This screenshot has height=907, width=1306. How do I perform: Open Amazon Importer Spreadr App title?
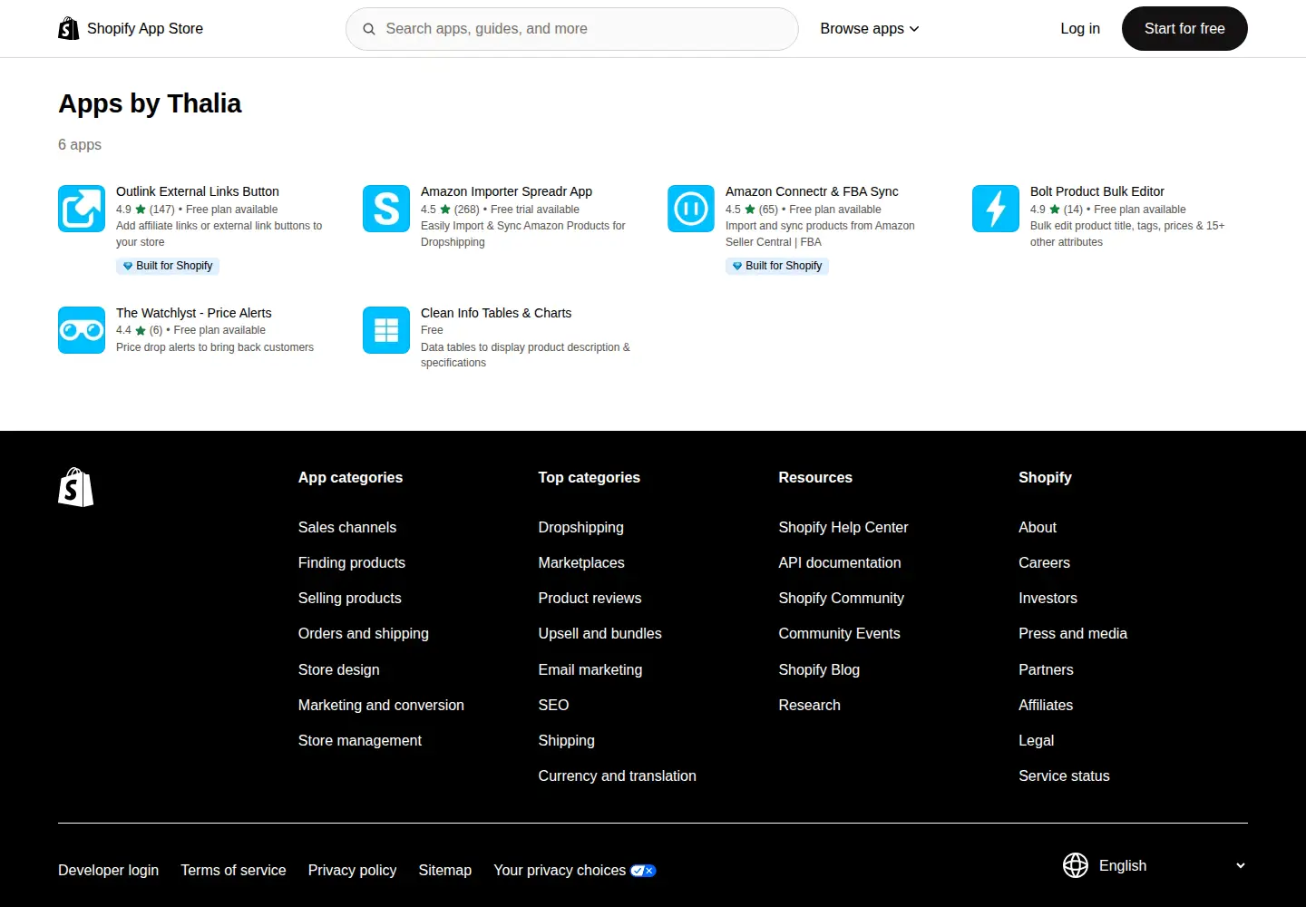[x=506, y=191]
